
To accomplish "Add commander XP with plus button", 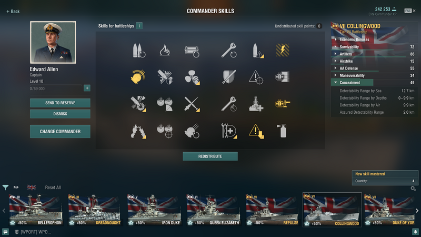I will [x=87, y=88].
